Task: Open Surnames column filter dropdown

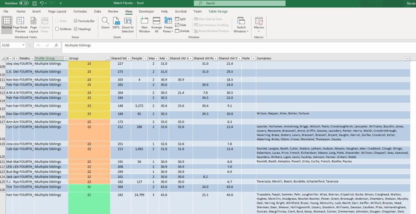Action: [x=408, y=59]
